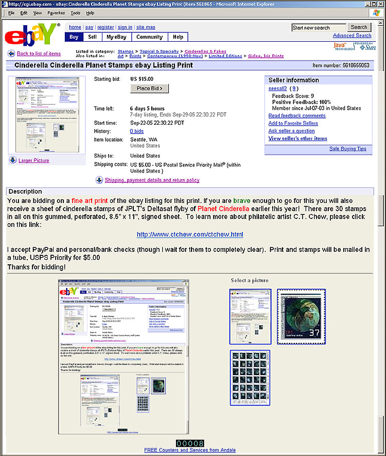Click the Start new search field
386x456 pixels.
319,28
